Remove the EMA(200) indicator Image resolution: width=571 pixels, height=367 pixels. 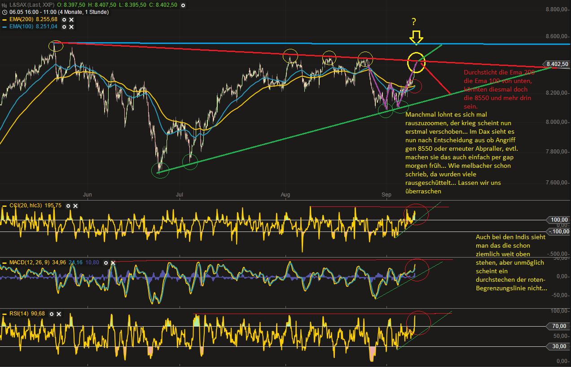click(71, 20)
